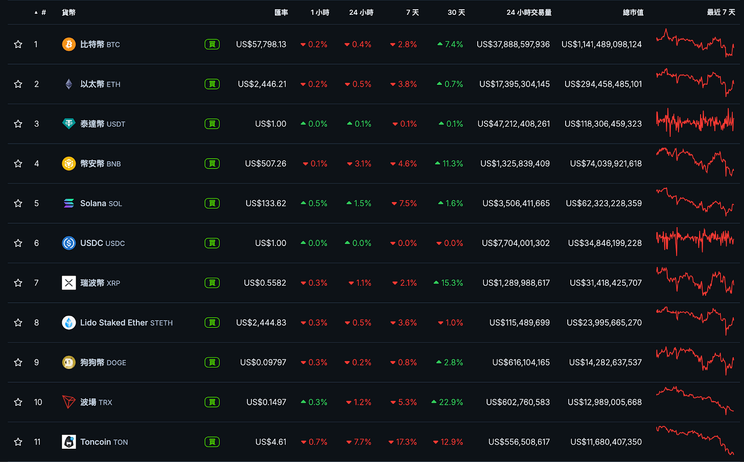
Task: Open the 以太幣 ETH coin page
Action: pyautogui.click(x=100, y=84)
